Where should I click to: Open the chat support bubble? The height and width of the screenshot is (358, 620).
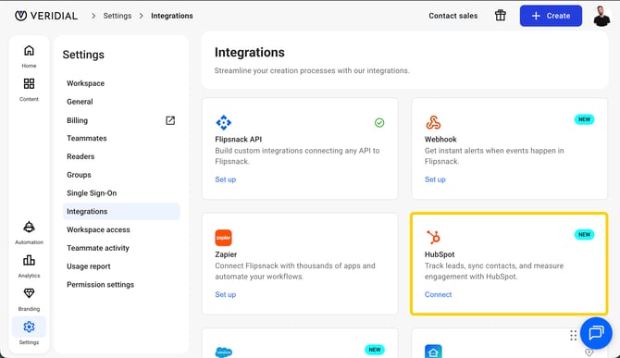596,333
